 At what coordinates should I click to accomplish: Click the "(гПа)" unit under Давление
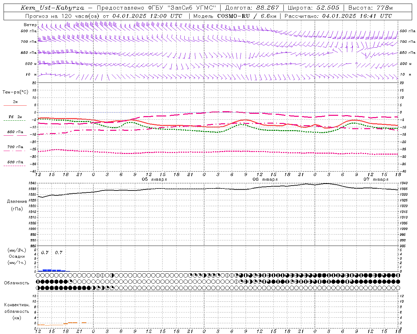(17, 209)
